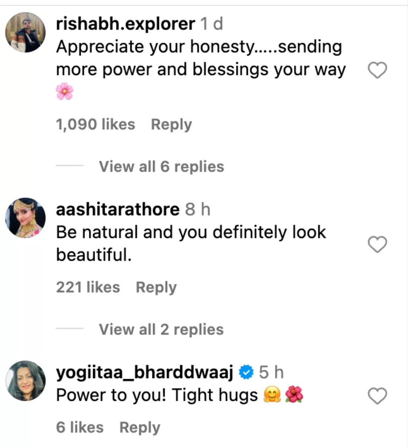The height and width of the screenshot is (447, 408).
Task: Go to the yogiitaa_bharddwaaj username link
Action: click(x=144, y=372)
